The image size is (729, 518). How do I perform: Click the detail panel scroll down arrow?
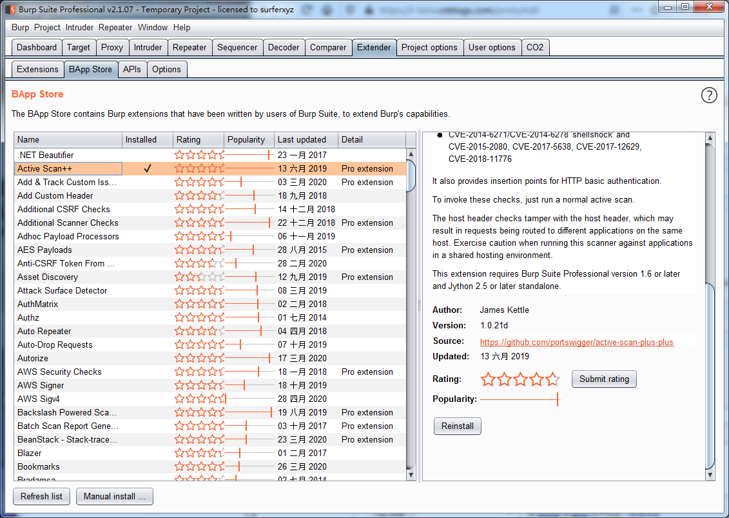pos(710,475)
